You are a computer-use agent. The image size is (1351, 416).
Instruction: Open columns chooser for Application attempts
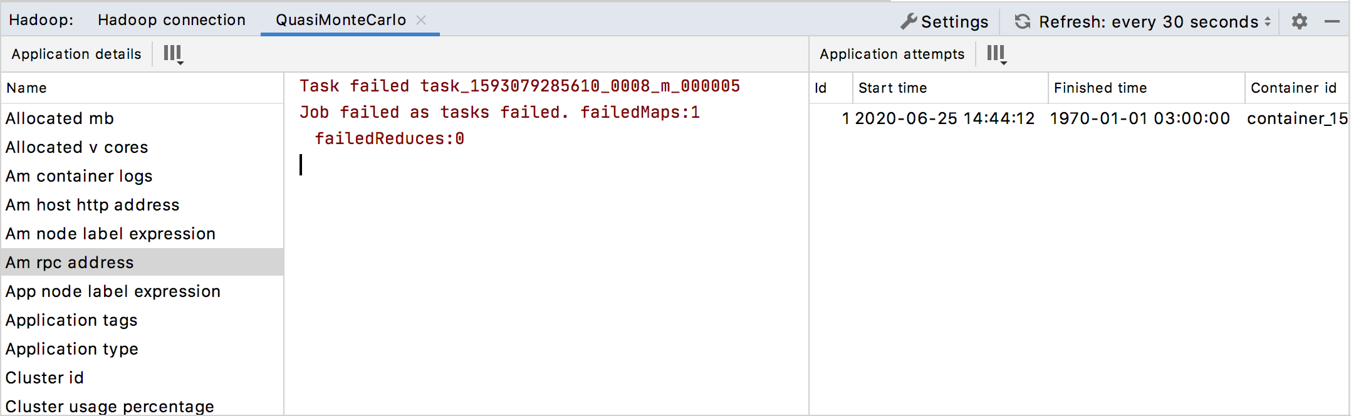[x=996, y=54]
